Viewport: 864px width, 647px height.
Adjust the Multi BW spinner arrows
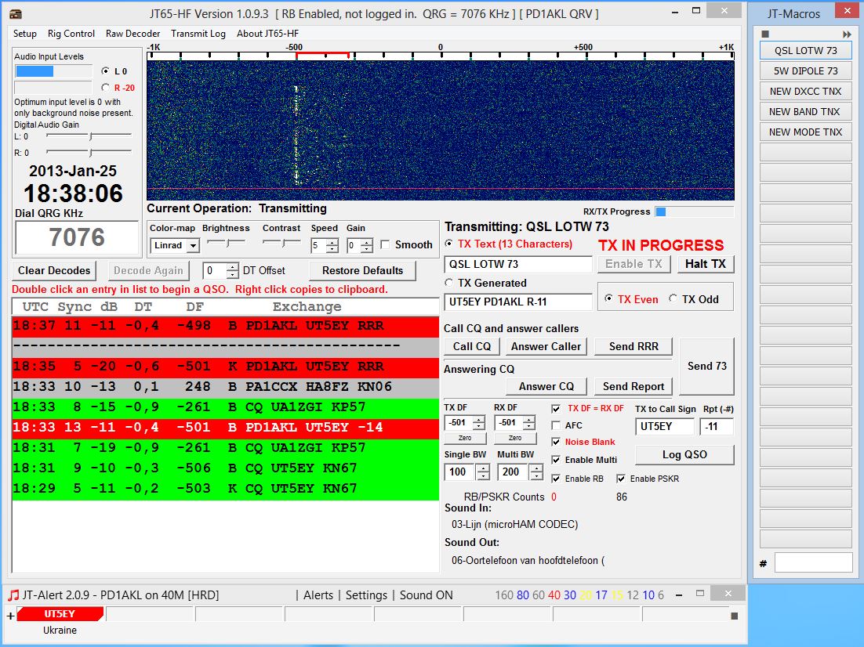tap(536, 472)
